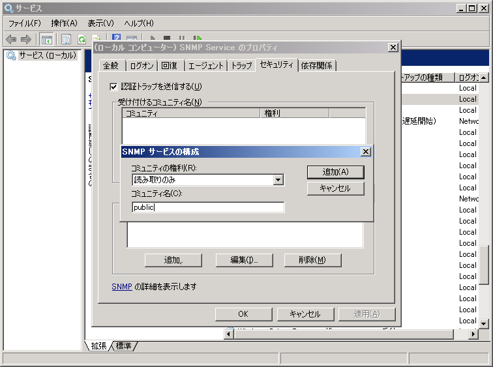Select サービス (ローカル) tree node

pyautogui.click(x=48, y=55)
